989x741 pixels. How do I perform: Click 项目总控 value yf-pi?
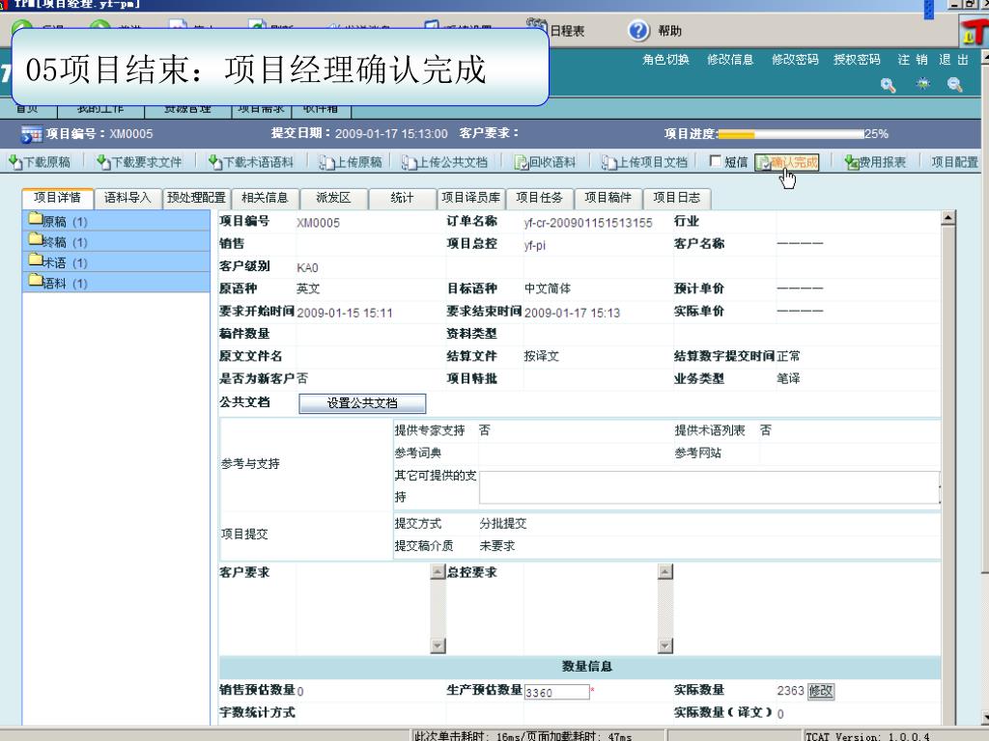pyautogui.click(x=535, y=246)
